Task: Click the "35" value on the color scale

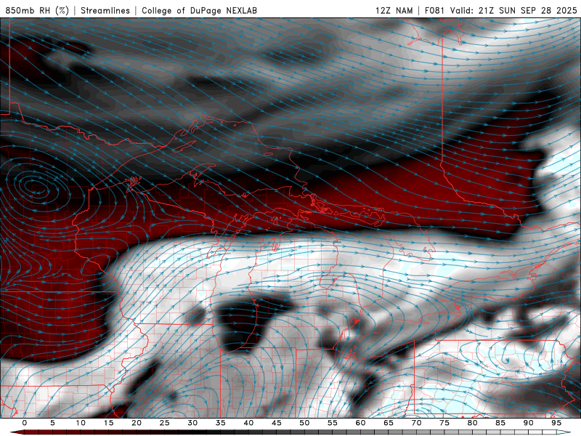Action: [x=221, y=423]
